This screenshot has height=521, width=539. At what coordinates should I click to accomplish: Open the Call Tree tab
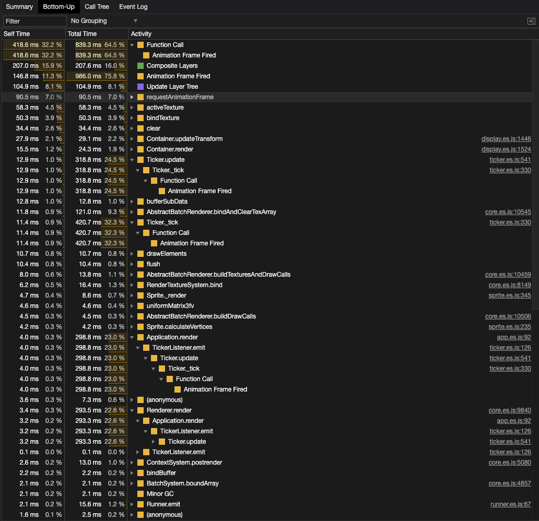(97, 7)
